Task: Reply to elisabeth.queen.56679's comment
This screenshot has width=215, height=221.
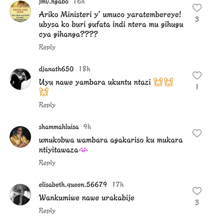Action: (x=47, y=211)
